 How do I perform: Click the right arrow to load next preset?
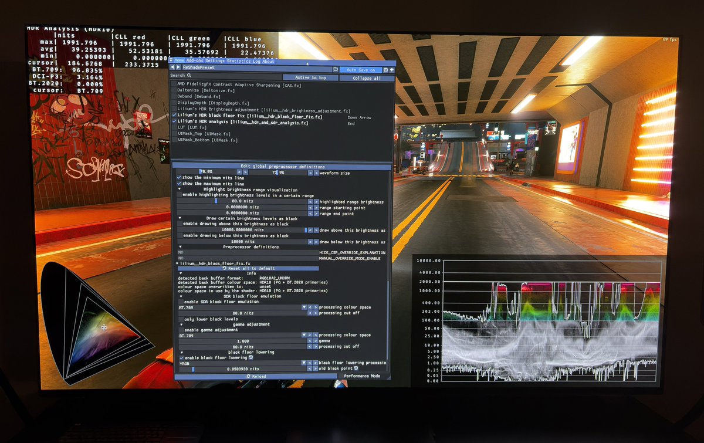point(178,67)
